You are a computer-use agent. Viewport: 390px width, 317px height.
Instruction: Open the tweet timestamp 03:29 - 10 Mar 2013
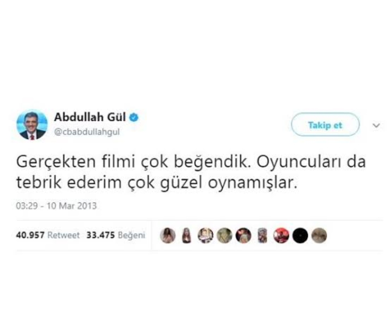(56, 206)
